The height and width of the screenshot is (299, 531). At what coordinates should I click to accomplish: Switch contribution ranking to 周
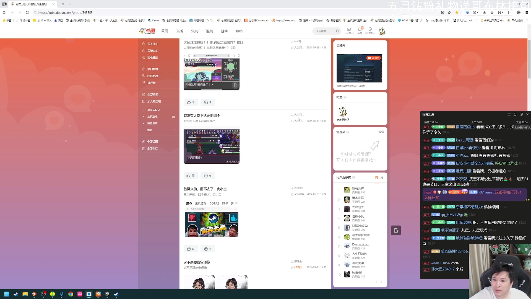click(x=376, y=177)
